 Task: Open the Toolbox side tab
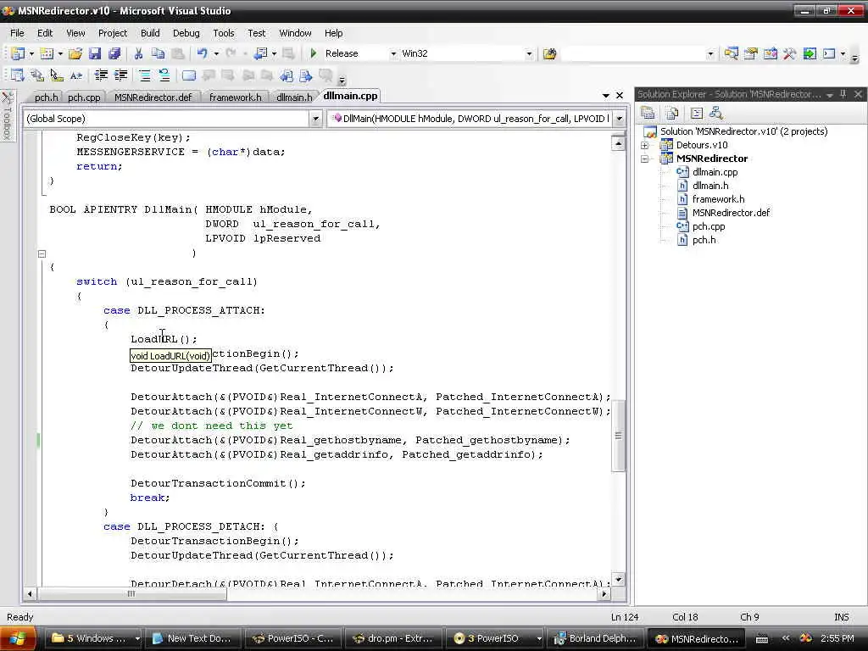tap(7, 115)
